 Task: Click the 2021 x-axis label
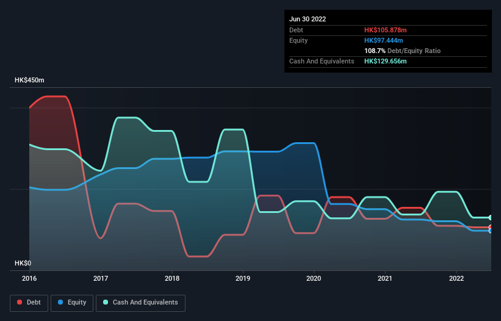tap(385, 278)
